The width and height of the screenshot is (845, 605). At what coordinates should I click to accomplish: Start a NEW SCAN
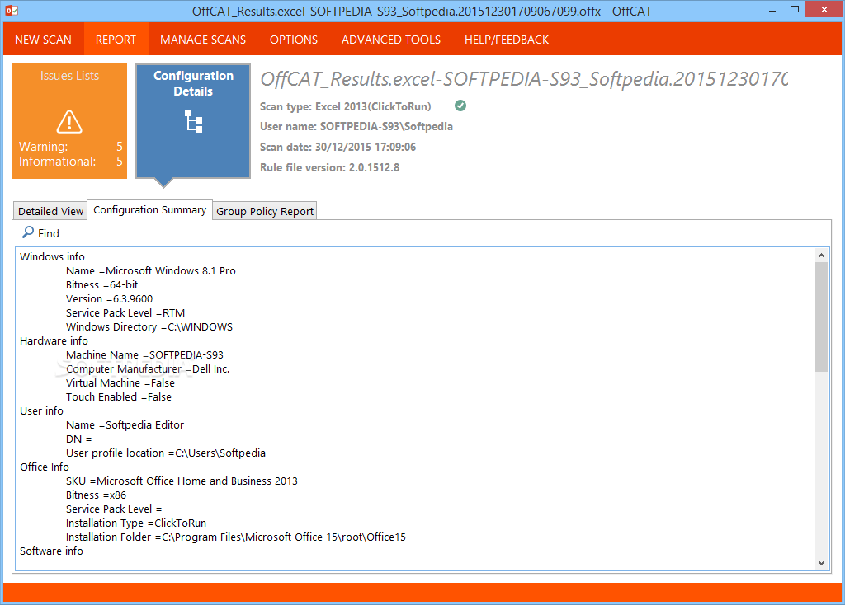pos(44,39)
